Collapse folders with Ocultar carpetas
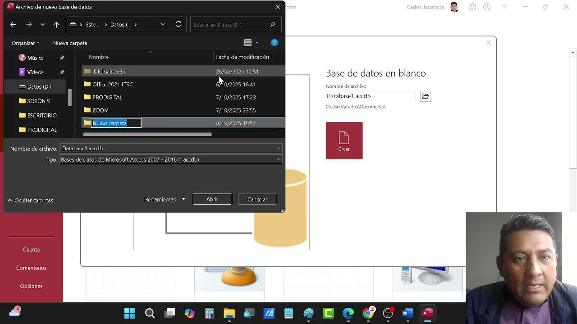This screenshot has height=324, width=577. (30, 200)
